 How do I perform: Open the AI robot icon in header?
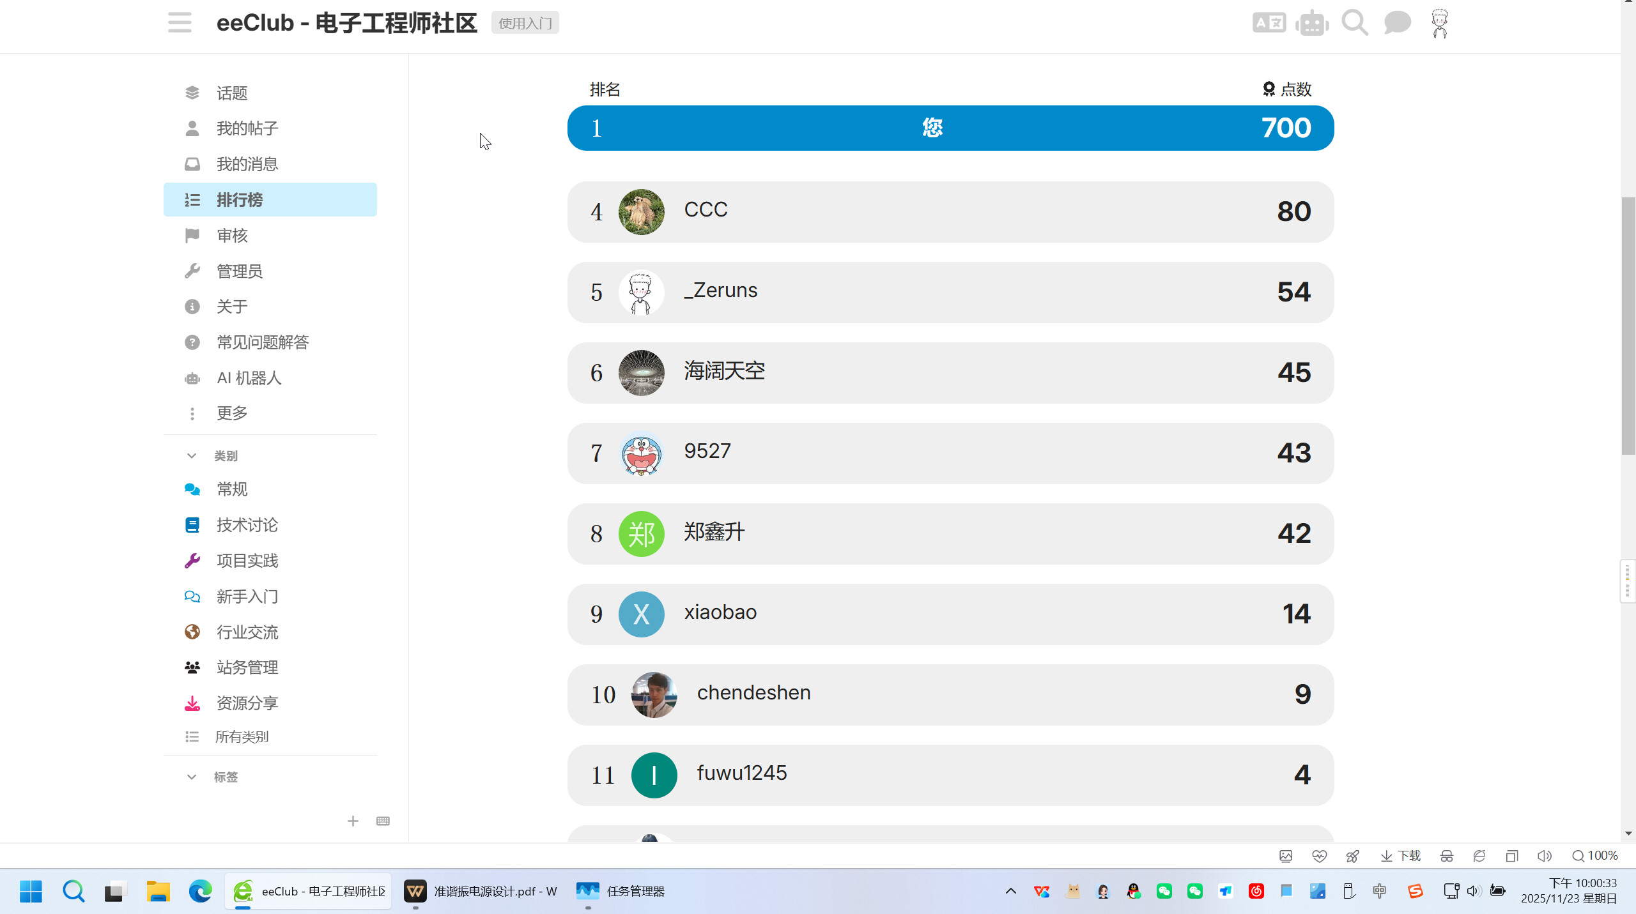click(x=1312, y=24)
